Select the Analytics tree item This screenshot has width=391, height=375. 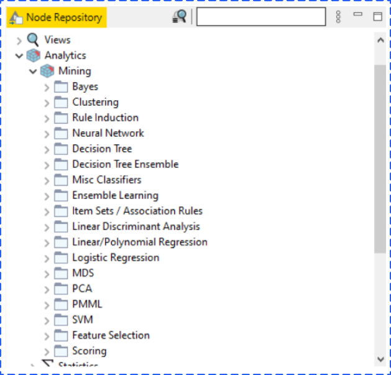point(65,55)
